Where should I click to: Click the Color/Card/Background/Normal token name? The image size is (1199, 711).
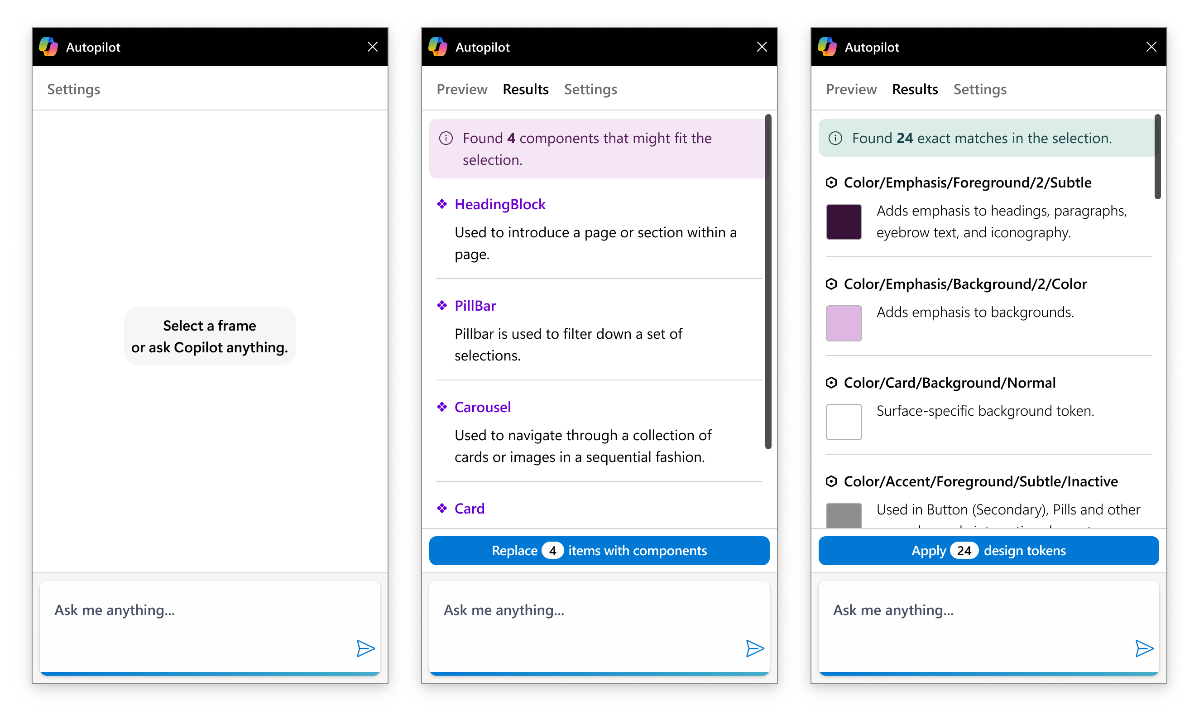(x=950, y=383)
